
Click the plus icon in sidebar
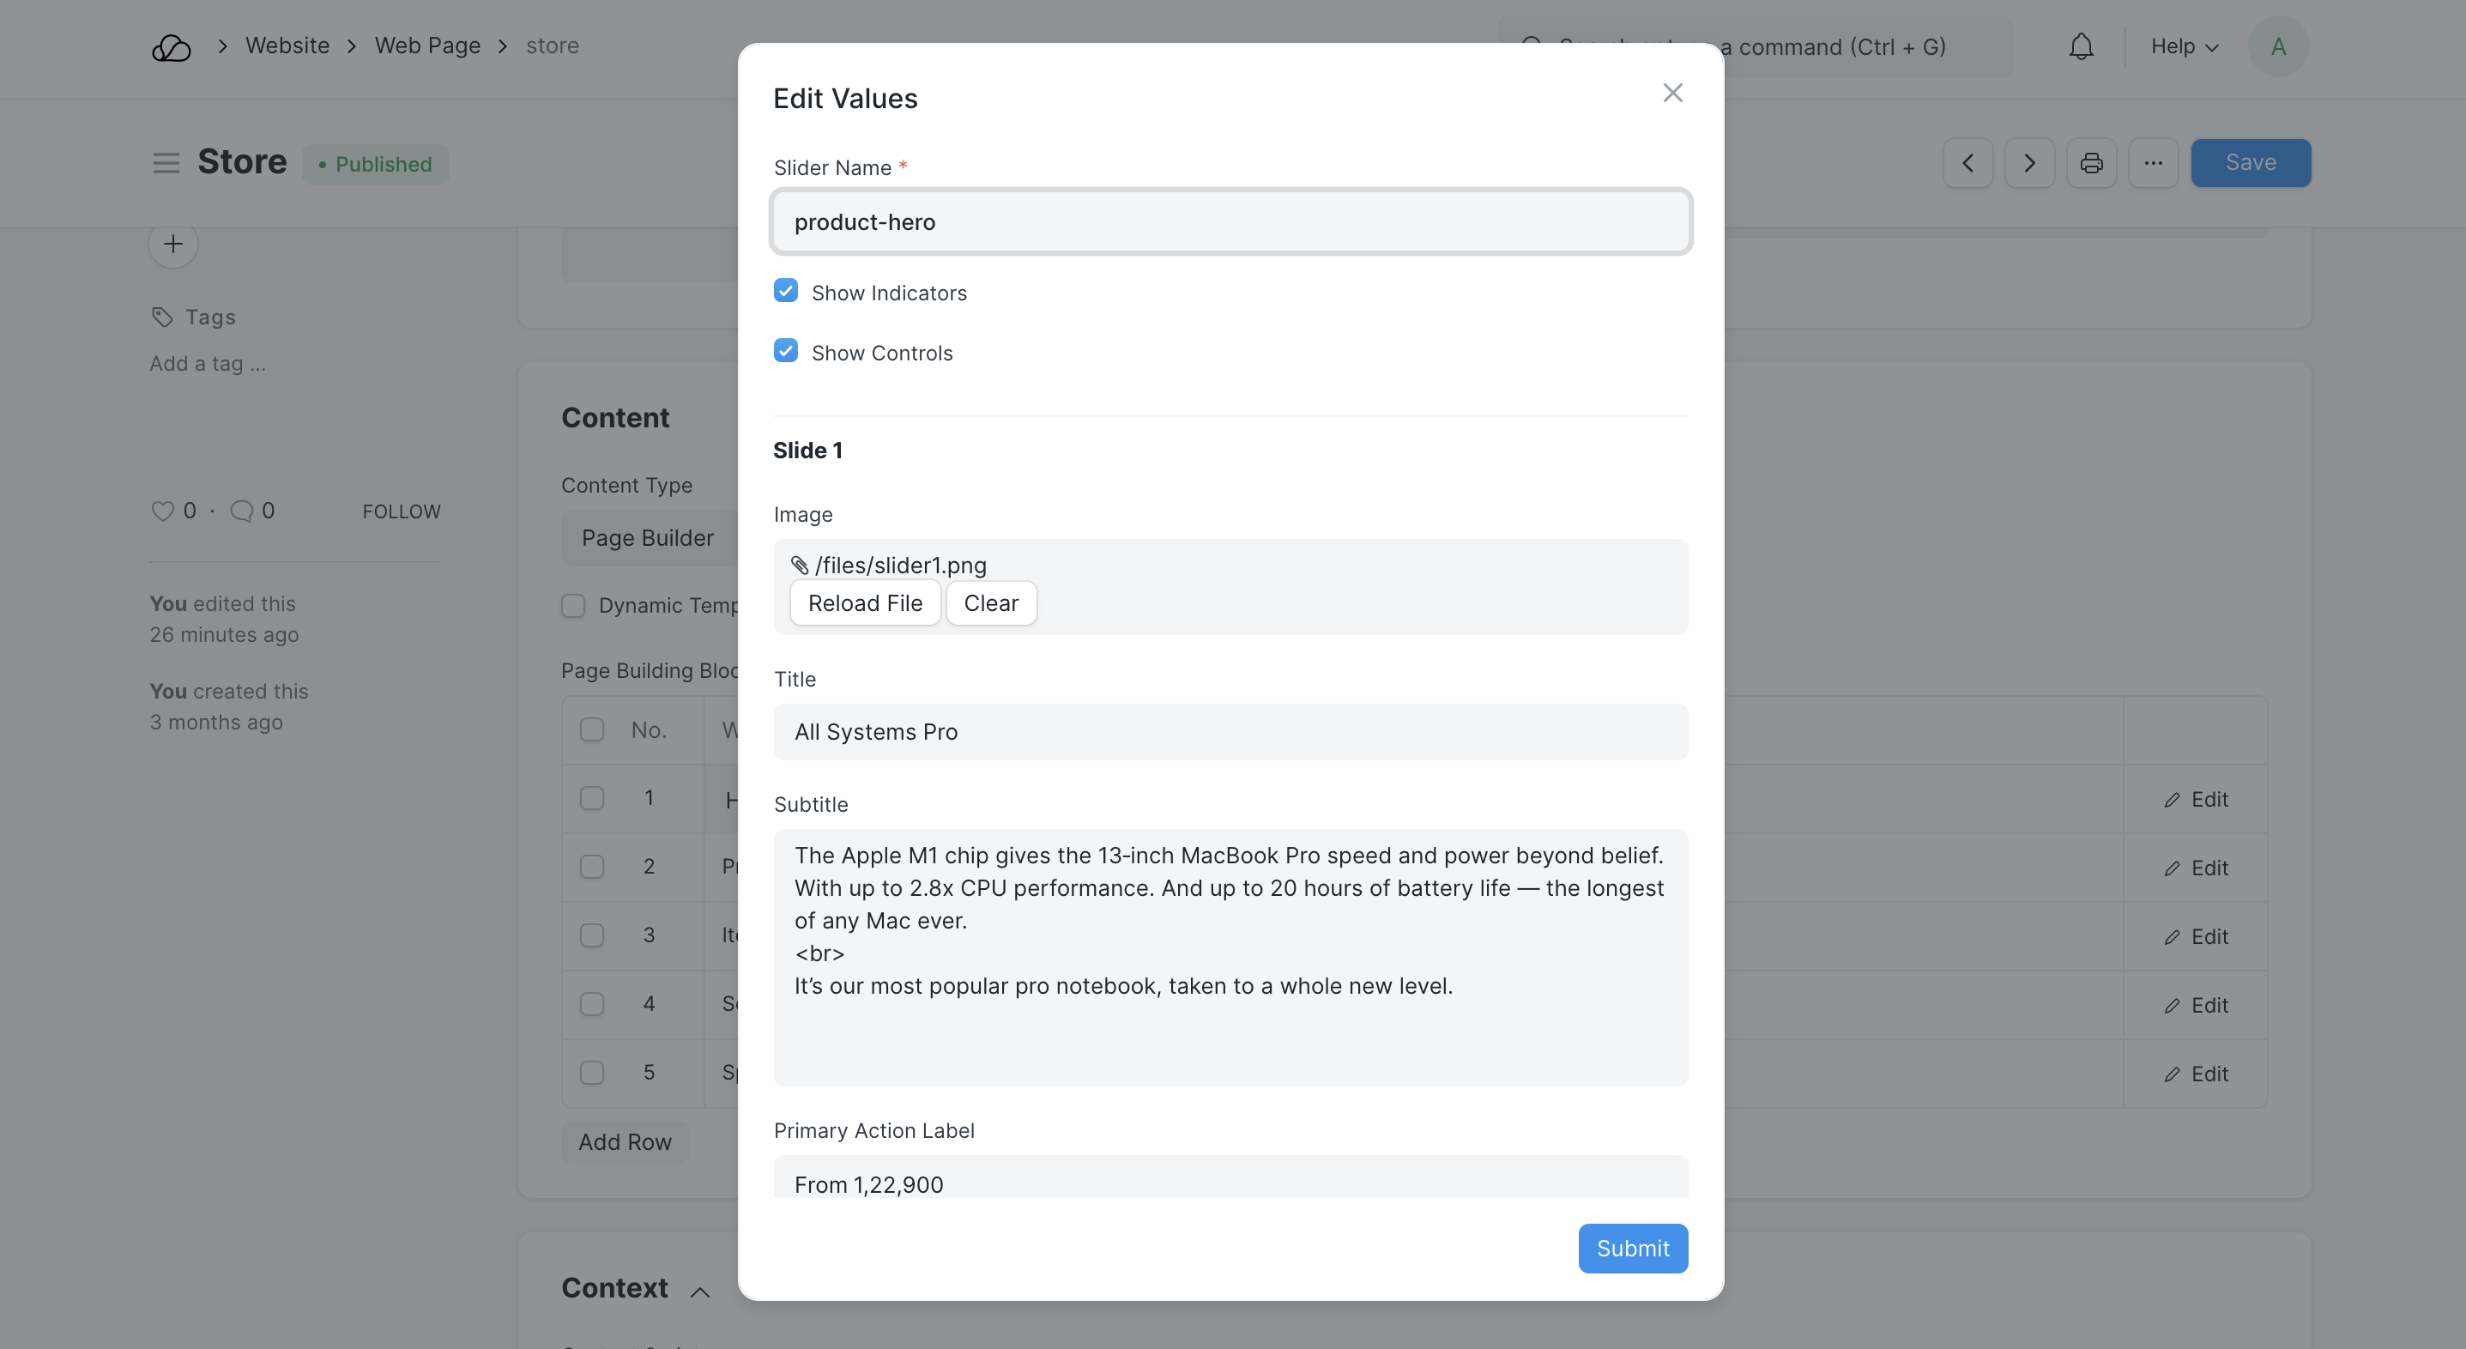[173, 244]
